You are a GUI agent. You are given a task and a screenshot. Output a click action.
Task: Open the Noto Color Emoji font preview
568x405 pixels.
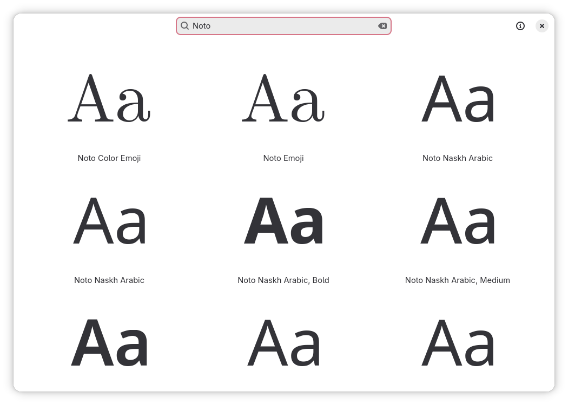[109, 98]
